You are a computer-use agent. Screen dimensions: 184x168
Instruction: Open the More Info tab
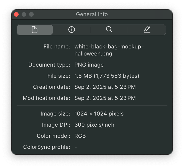[x=72, y=30]
